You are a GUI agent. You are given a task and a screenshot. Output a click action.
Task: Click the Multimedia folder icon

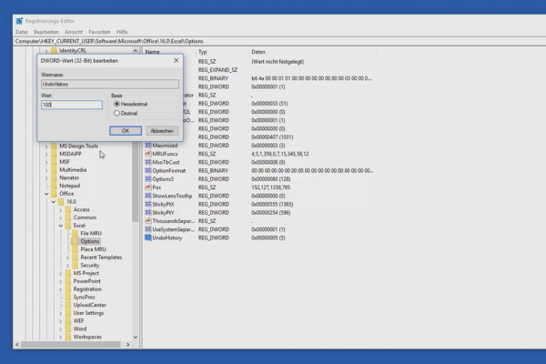pyautogui.click(x=54, y=170)
